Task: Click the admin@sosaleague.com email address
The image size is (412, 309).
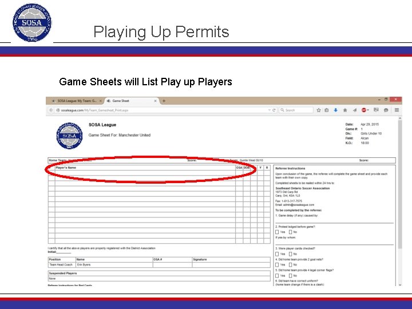Action: pyautogui.click(x=299, y=205)
